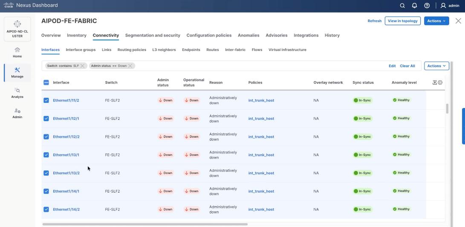Screen dimensions: 465x227
Task: Uncheck Ethernet1/13/2 row checkbox
Action: click(46, 173)
